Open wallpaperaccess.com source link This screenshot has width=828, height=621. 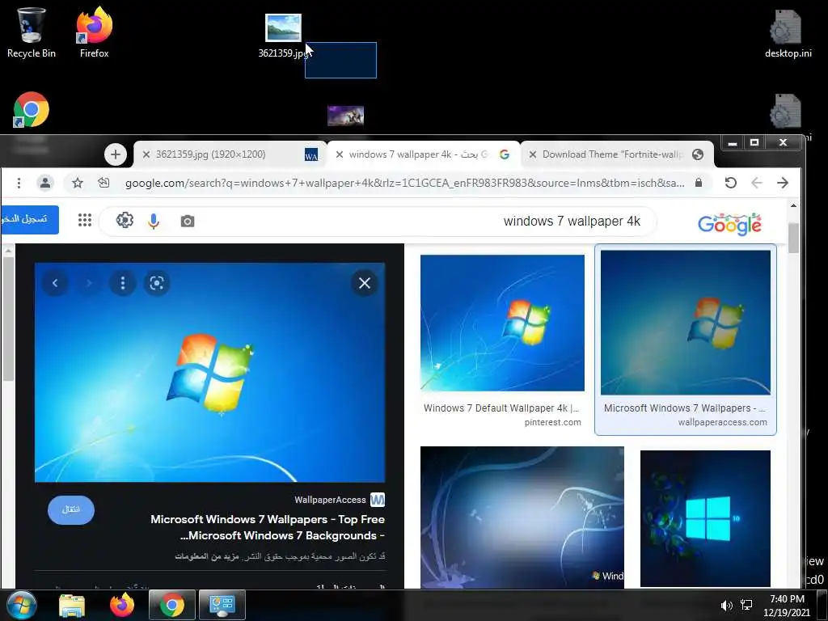(722, 422)
